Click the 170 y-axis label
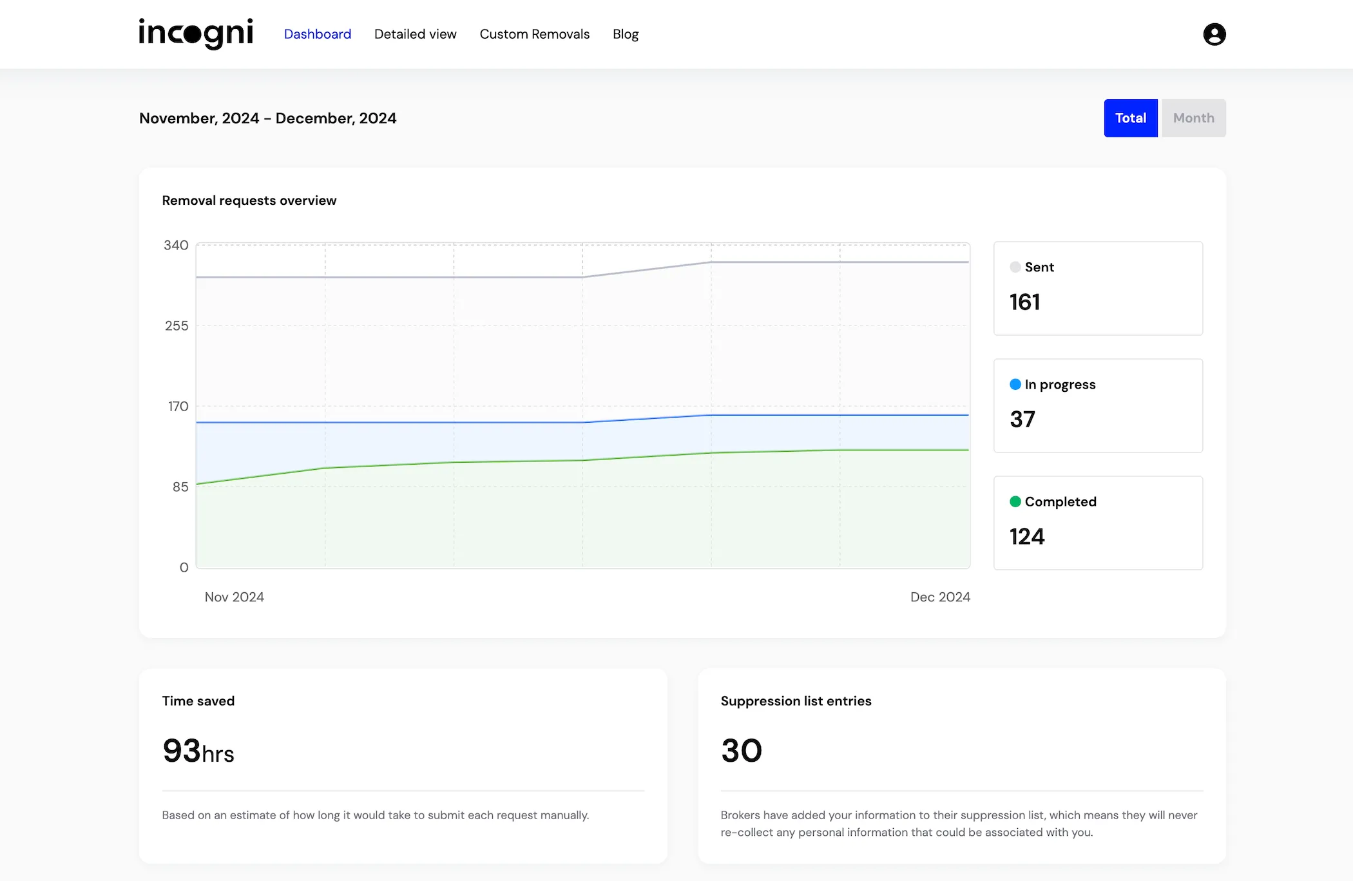1353x881 pixels. 178,406
